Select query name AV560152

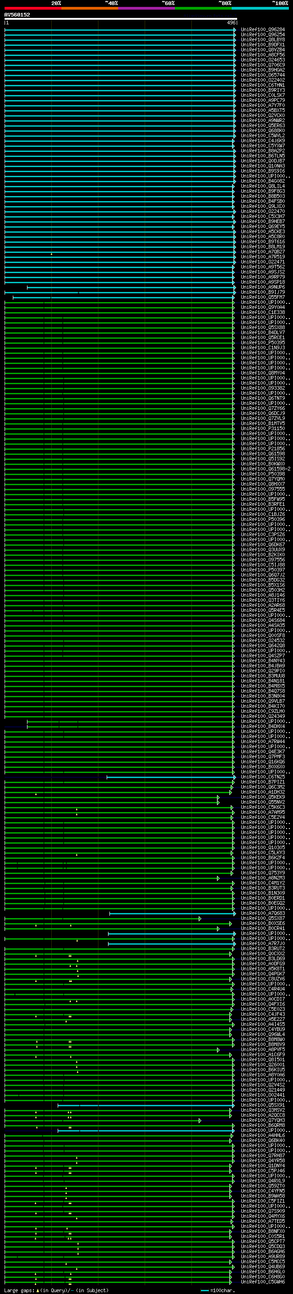tap(17, 15)
